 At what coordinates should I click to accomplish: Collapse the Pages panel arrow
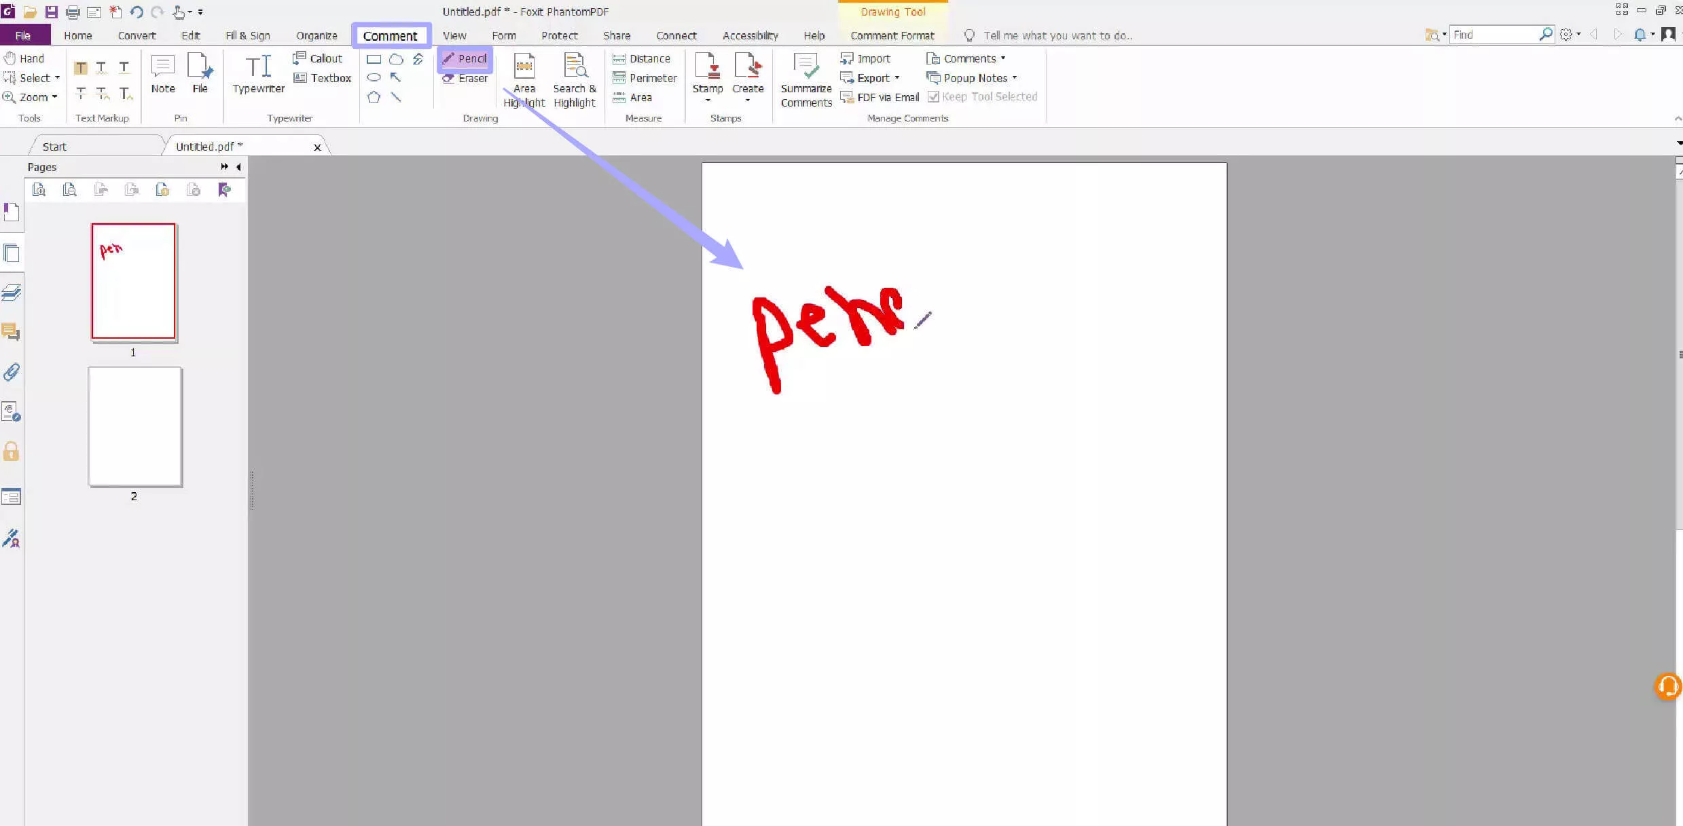[238, 167]
